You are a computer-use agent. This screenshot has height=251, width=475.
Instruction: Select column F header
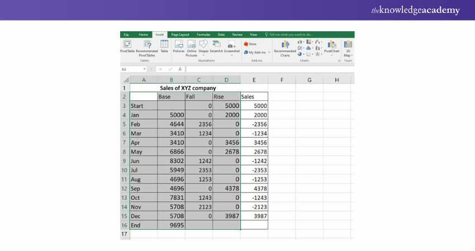(282, 80)
